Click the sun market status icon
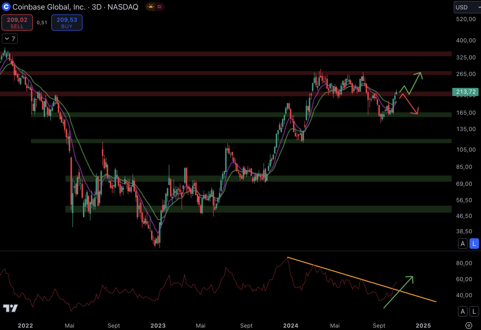 (151, 6)
